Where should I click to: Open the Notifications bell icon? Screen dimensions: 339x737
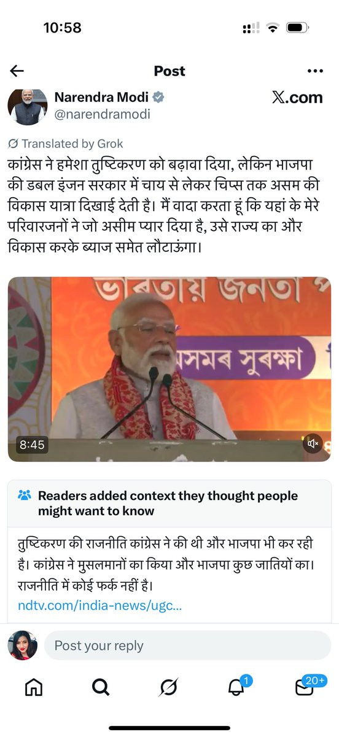[x=237, y=686]
